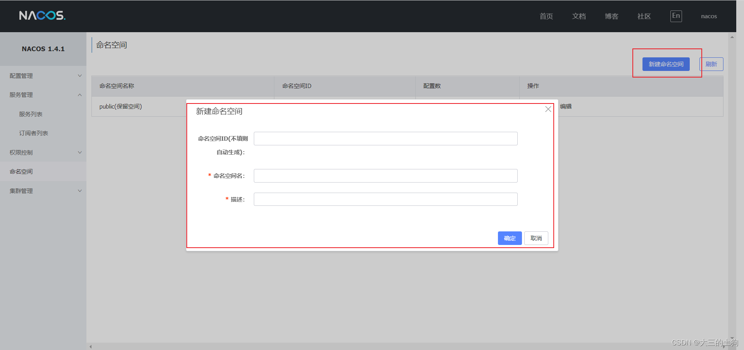
Task: Click the public(保留空间) table cell
Action: [121, 106]
